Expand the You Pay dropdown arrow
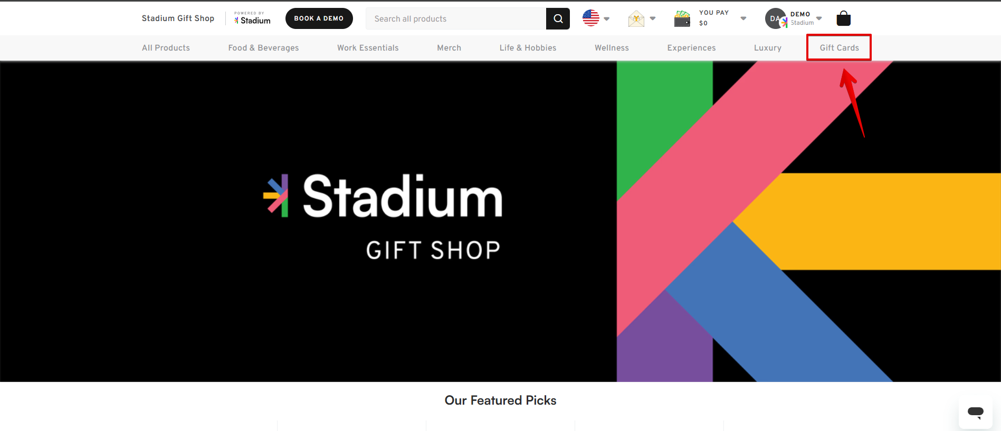This screenshot has height=431, width=1001. pyautogui.click(x=743, y=18)
